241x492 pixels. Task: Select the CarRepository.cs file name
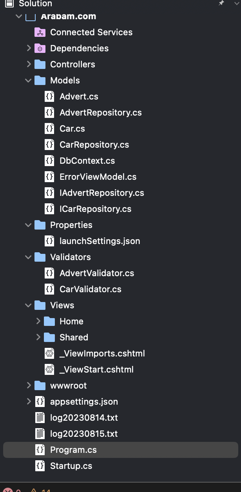[94, 145]
